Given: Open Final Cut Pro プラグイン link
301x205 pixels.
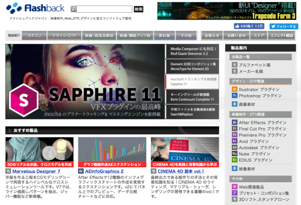Looking at the screenshot, I should [262, 129].
